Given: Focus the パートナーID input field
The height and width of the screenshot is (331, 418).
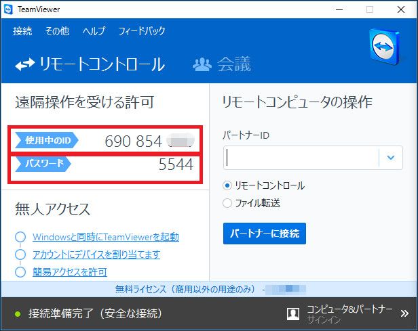Looking at the screenshot, I should 301,158.
